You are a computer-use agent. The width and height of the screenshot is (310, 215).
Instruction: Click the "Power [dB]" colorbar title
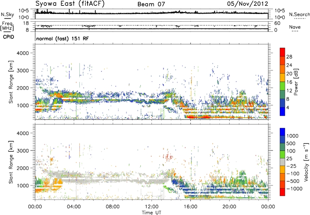point(296,82)
